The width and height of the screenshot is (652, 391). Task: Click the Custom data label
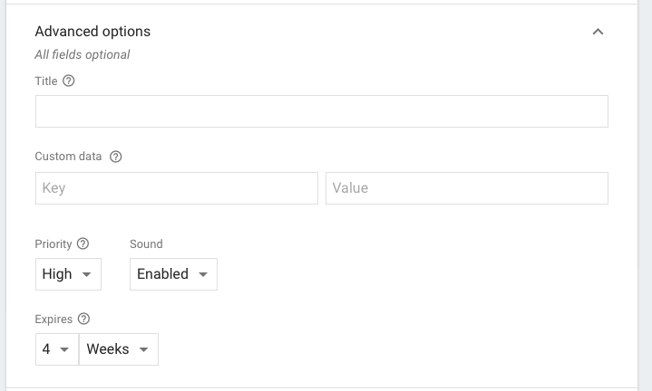point(68,157)
